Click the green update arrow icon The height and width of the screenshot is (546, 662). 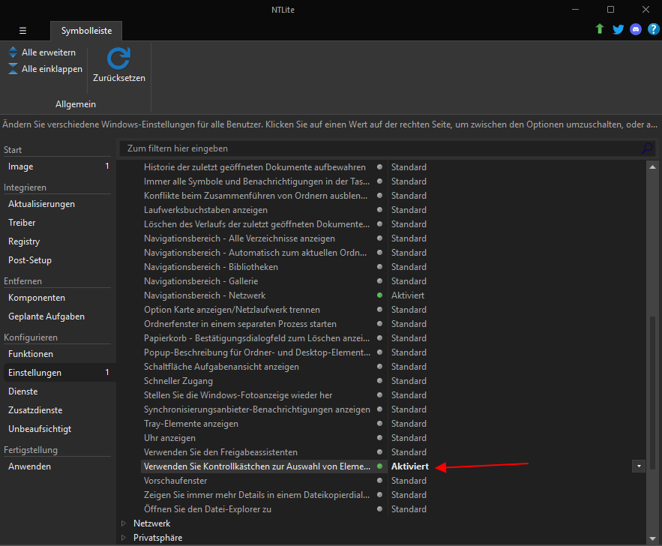click(600, 29)
